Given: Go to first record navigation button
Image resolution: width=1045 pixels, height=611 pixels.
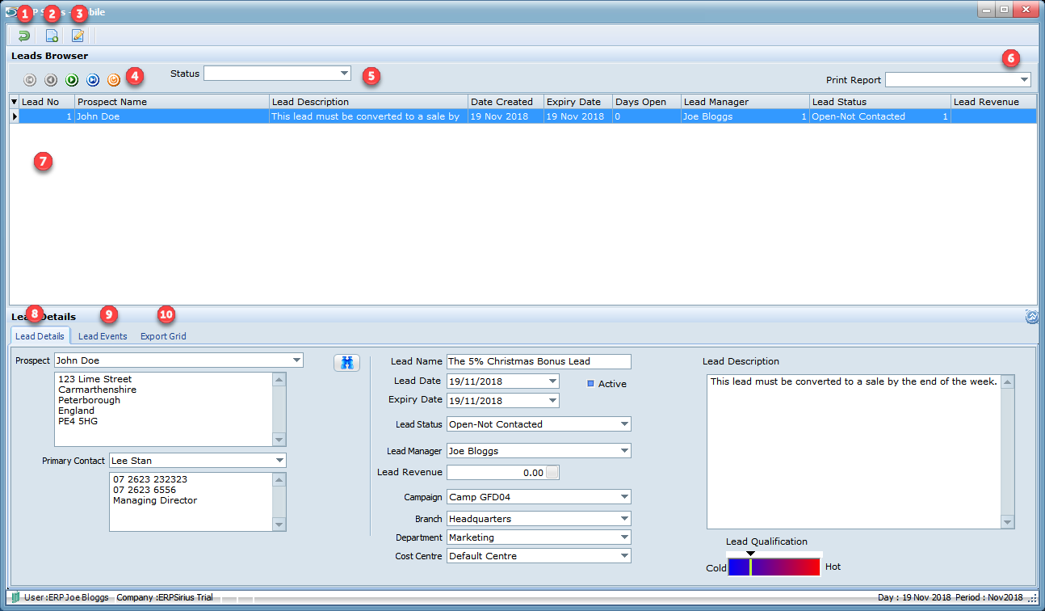Looking at the screenshot, I should (x=30, y=80).
